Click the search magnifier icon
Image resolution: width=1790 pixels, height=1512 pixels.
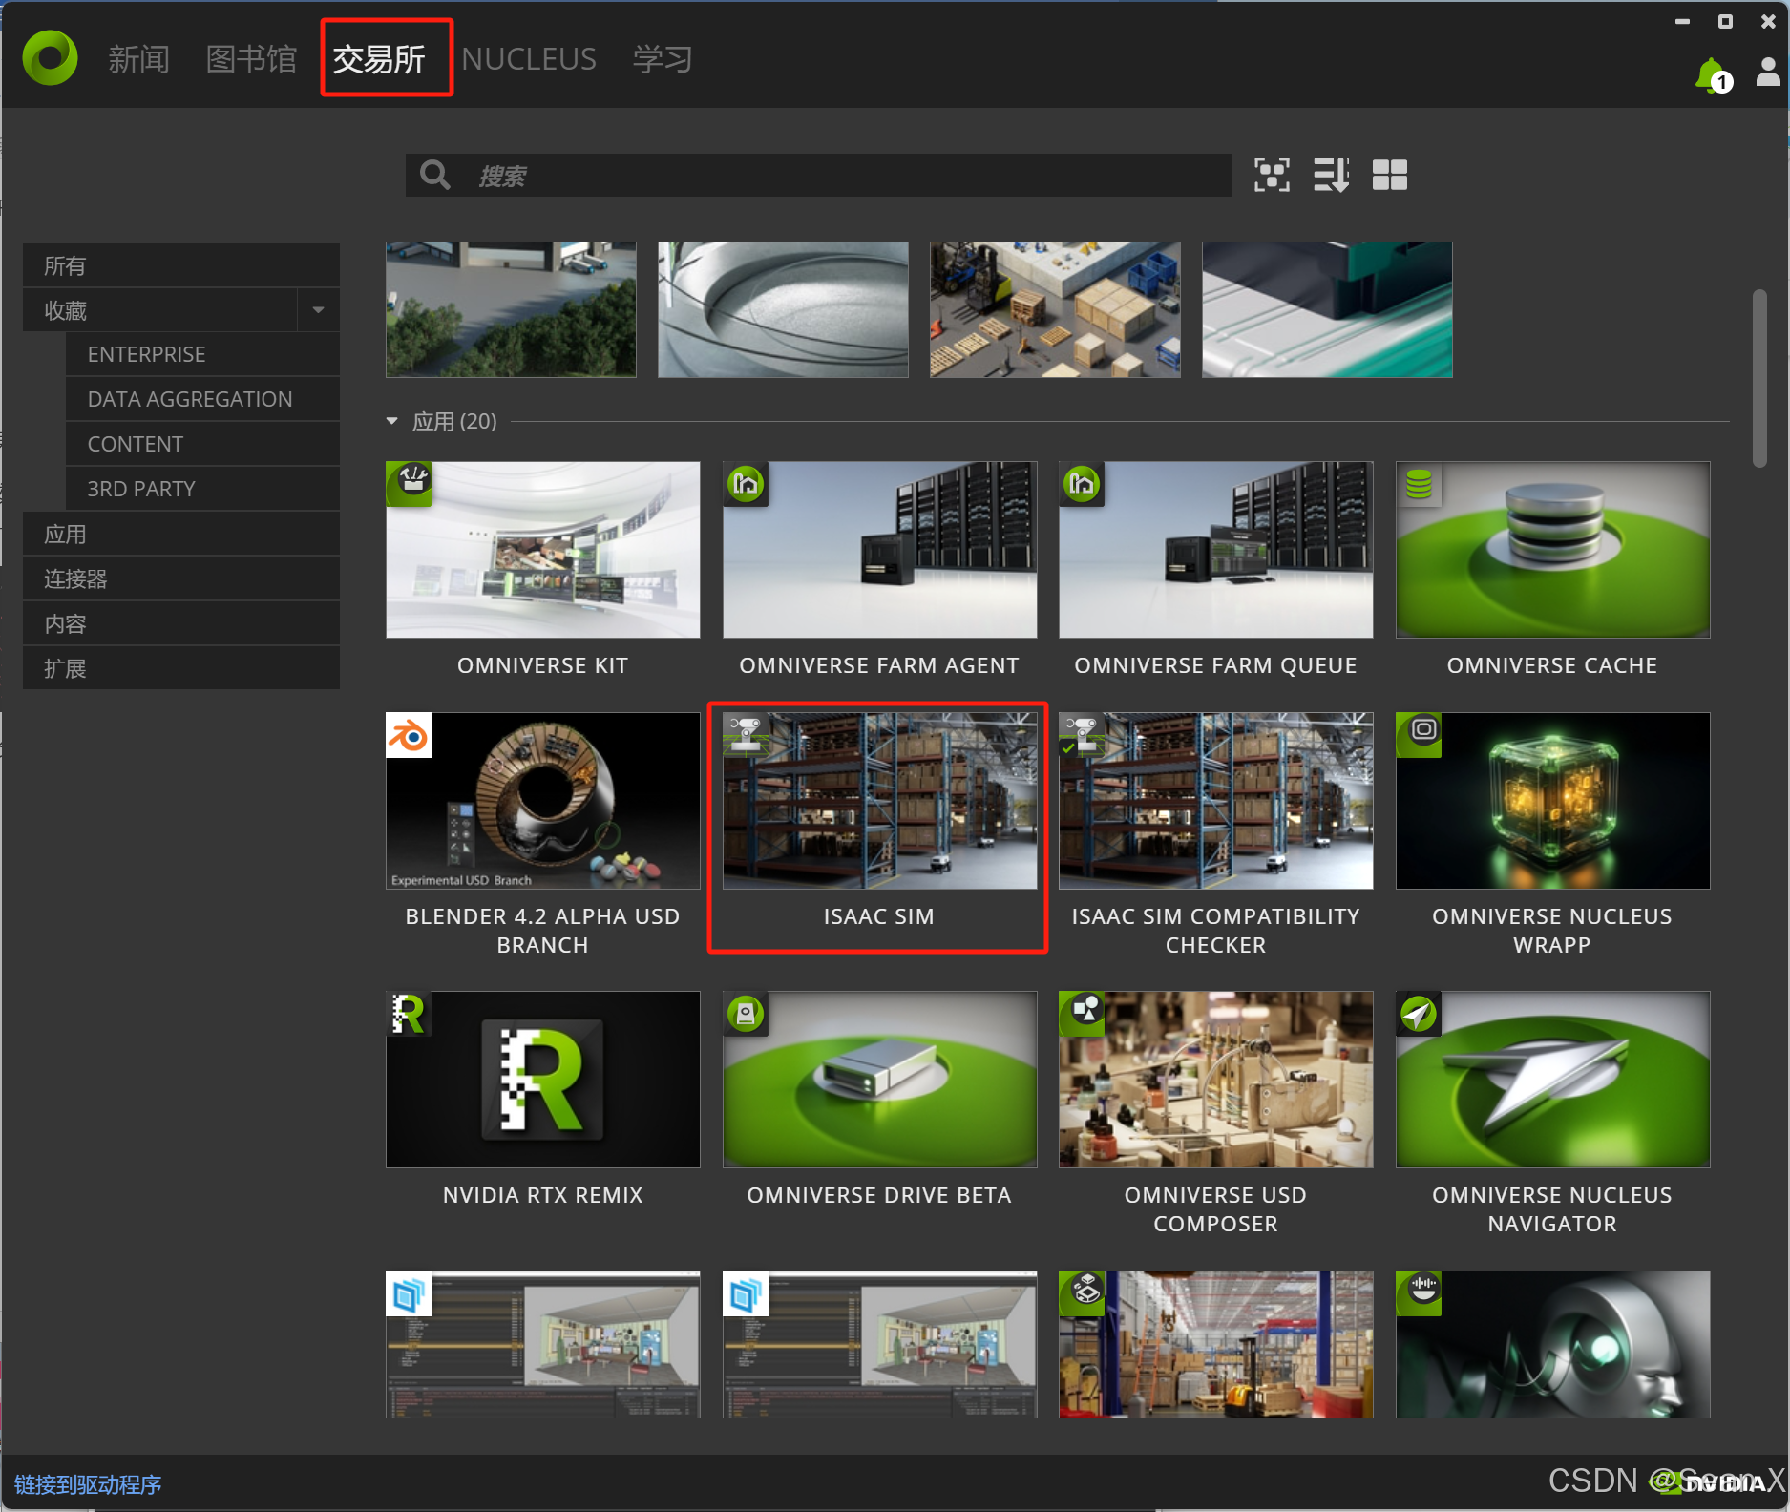coord(435,176)
